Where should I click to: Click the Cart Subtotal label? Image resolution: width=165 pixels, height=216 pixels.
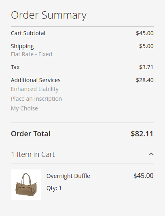28,33
